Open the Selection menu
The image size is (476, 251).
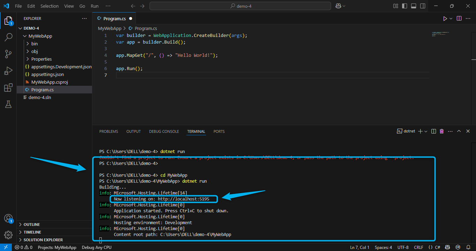click(49, 6)
